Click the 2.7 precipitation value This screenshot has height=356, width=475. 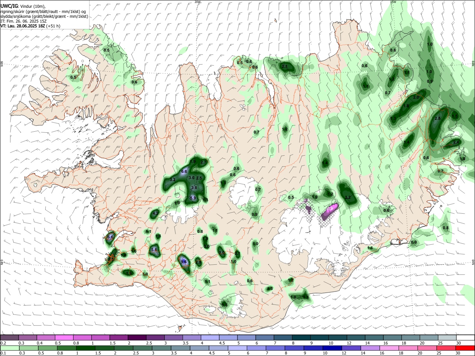point(203,162)
